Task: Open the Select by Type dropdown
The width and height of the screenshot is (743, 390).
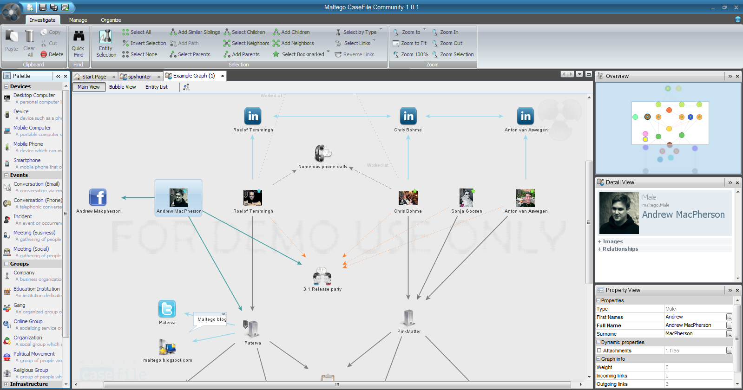Action: tap(381, 30)
